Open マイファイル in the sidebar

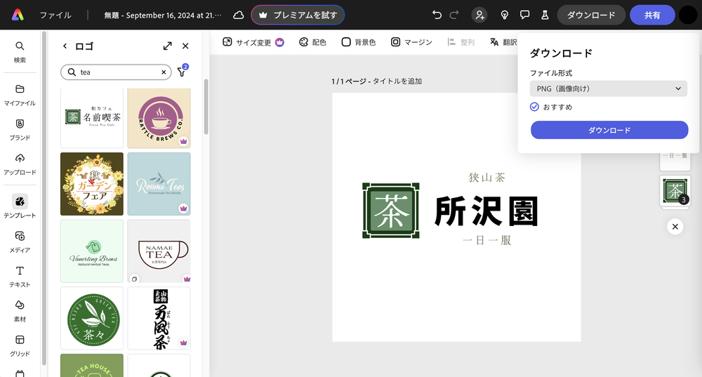click(20, 95)
